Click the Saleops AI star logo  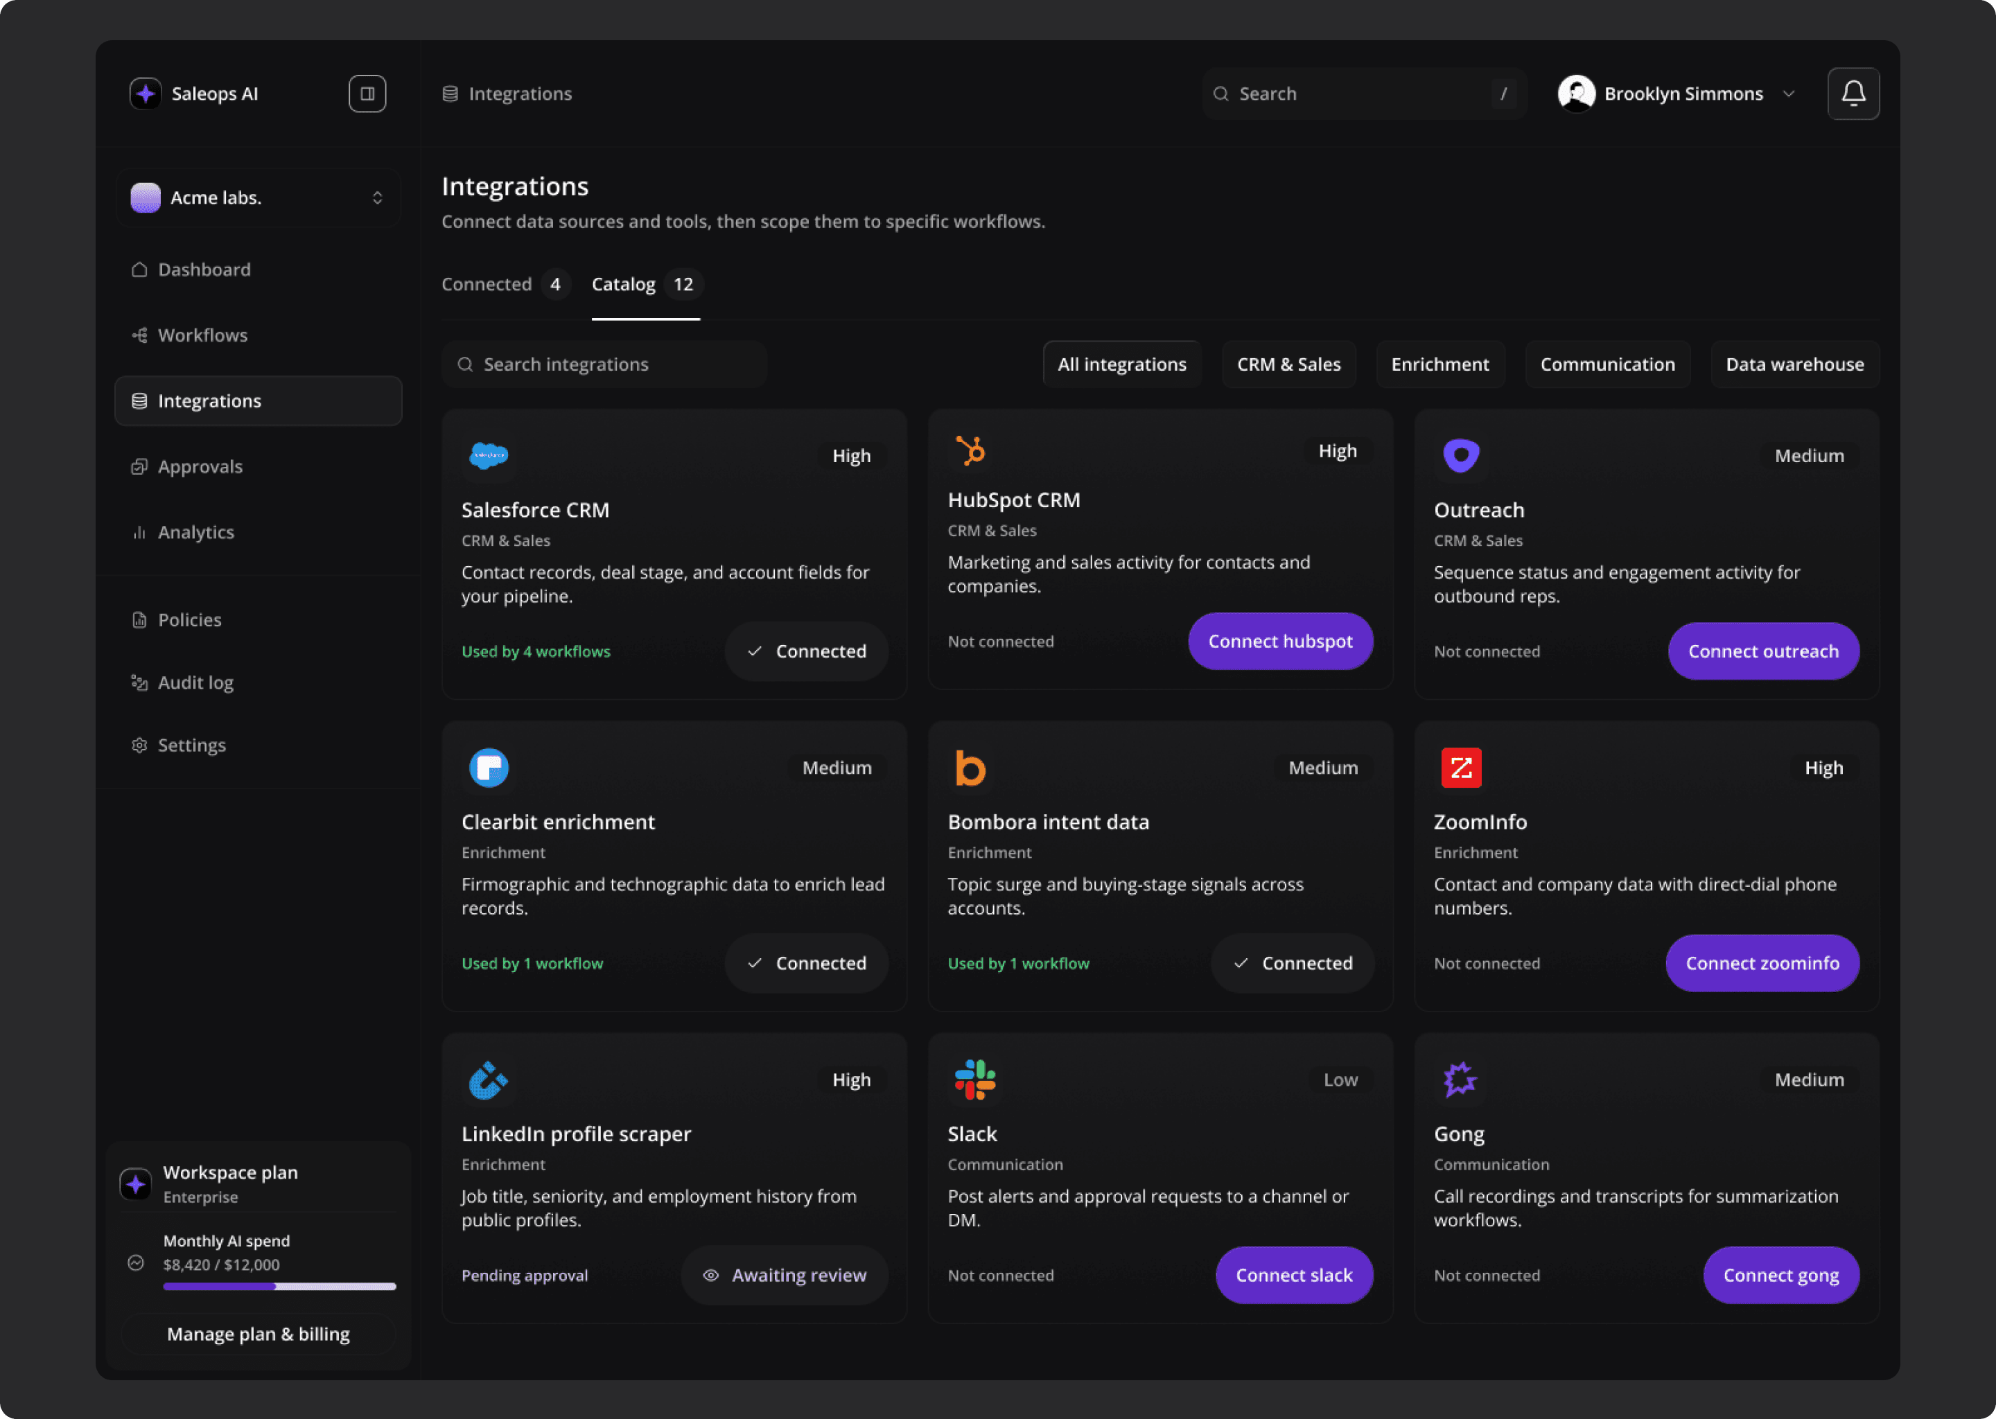145,94
